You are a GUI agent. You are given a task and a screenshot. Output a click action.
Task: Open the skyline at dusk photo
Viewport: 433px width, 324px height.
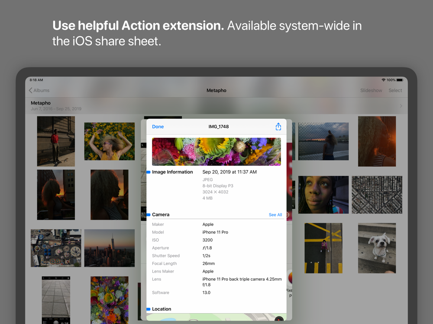point(110,248)
